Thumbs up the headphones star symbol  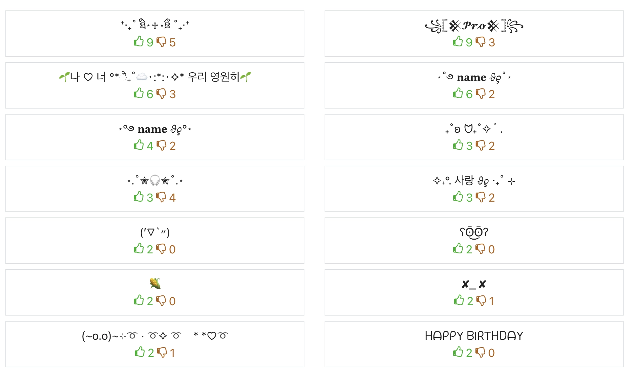pos(139,197)
